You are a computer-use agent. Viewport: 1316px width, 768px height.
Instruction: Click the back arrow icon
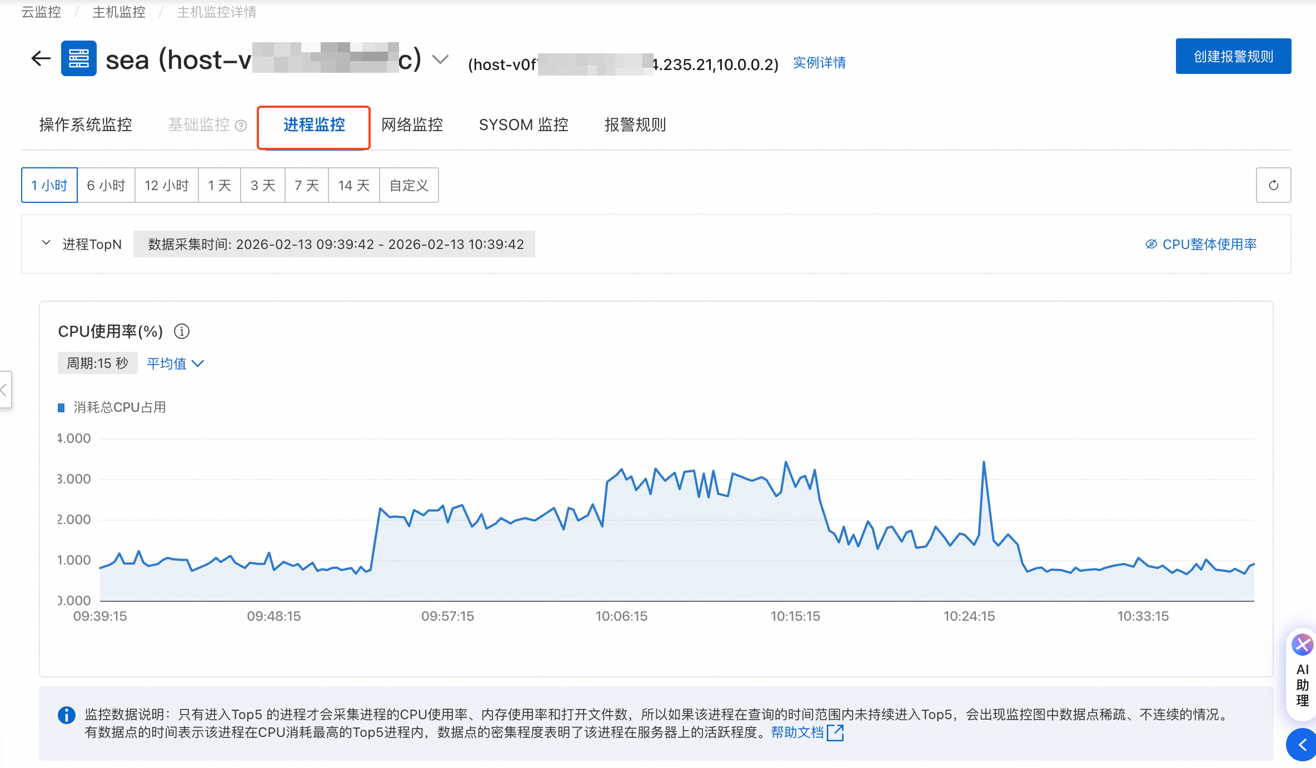click(41, 58)
